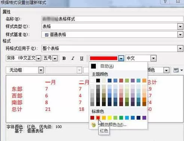Image resolution: width=184 pixels, height=141 pixels.
Task: Choose the rose red theme color
Action: click(121, 80)
